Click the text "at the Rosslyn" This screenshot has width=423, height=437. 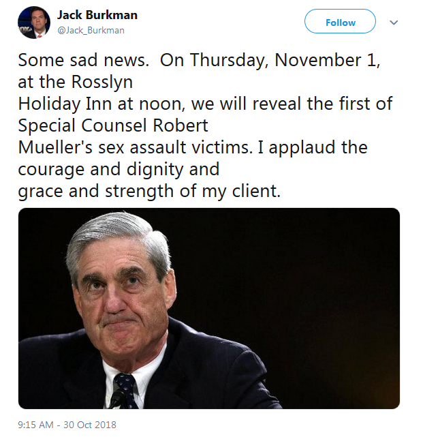tap(75, 82)
